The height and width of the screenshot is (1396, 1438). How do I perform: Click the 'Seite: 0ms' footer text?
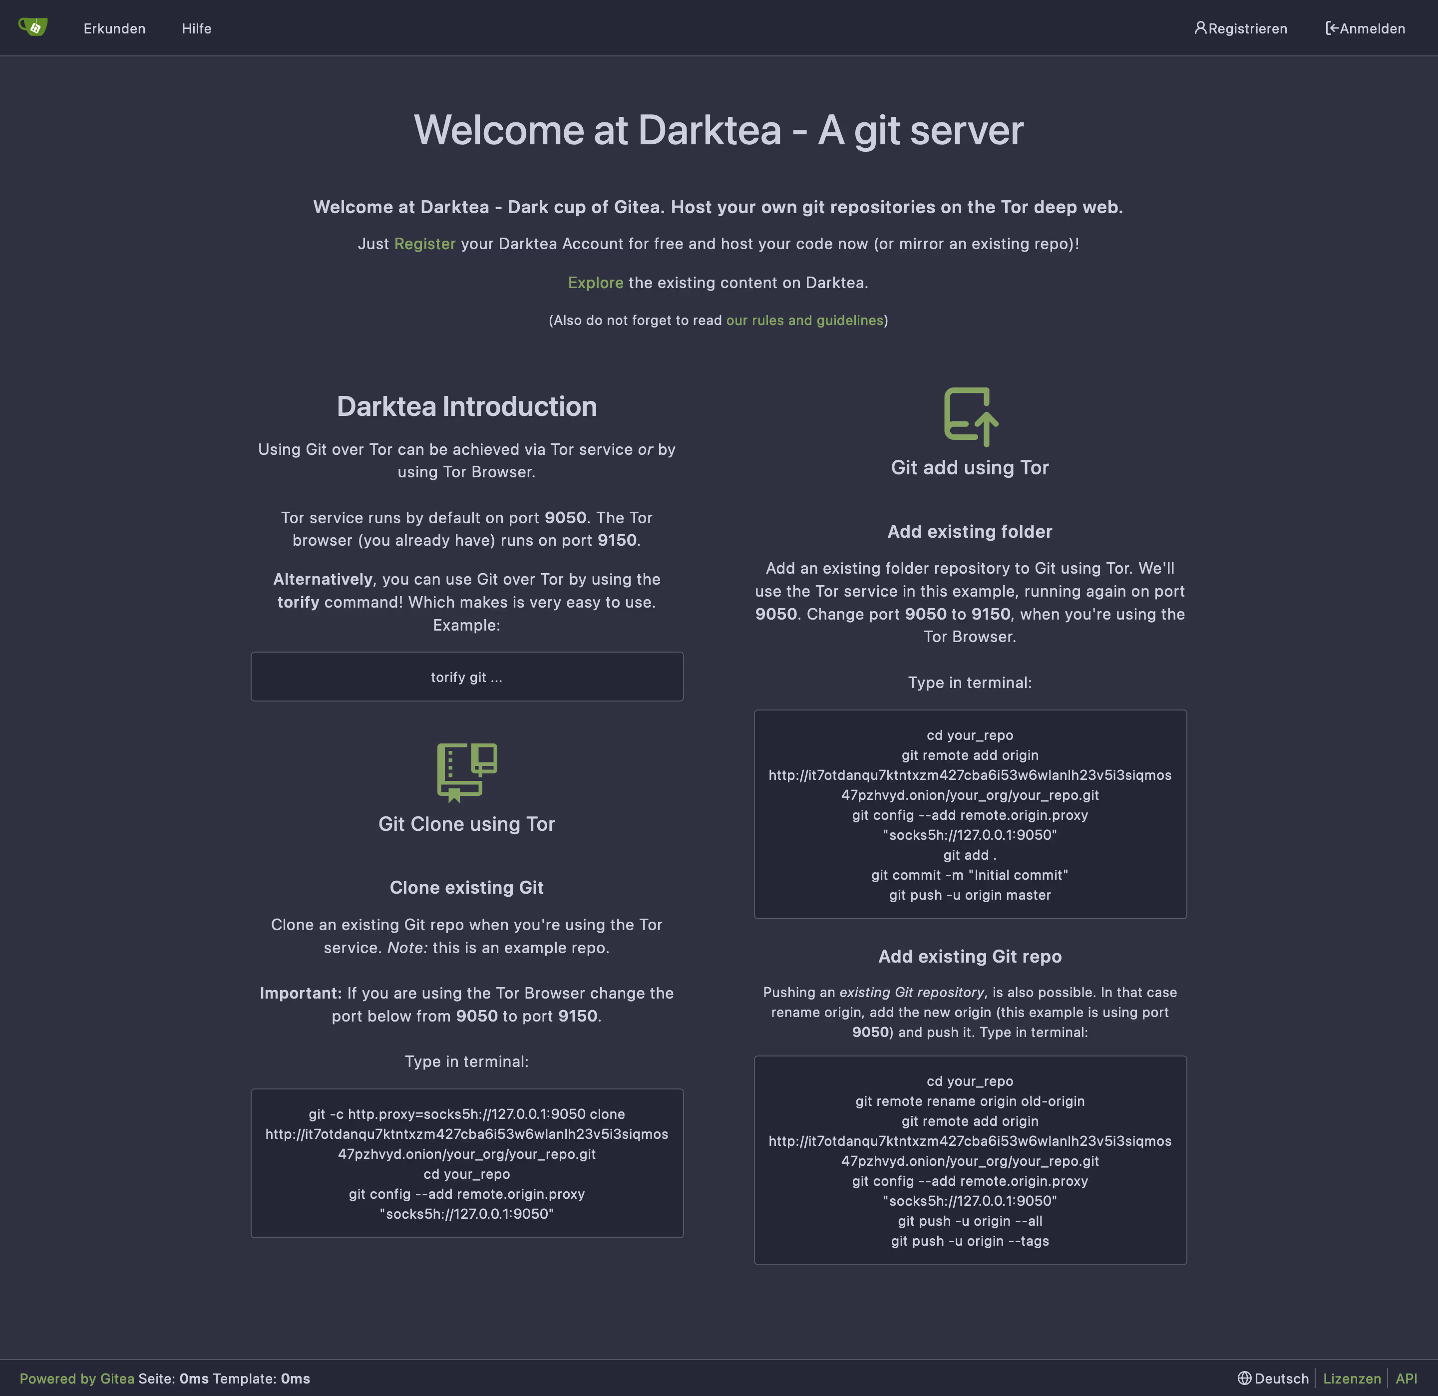pos(173,1379)
